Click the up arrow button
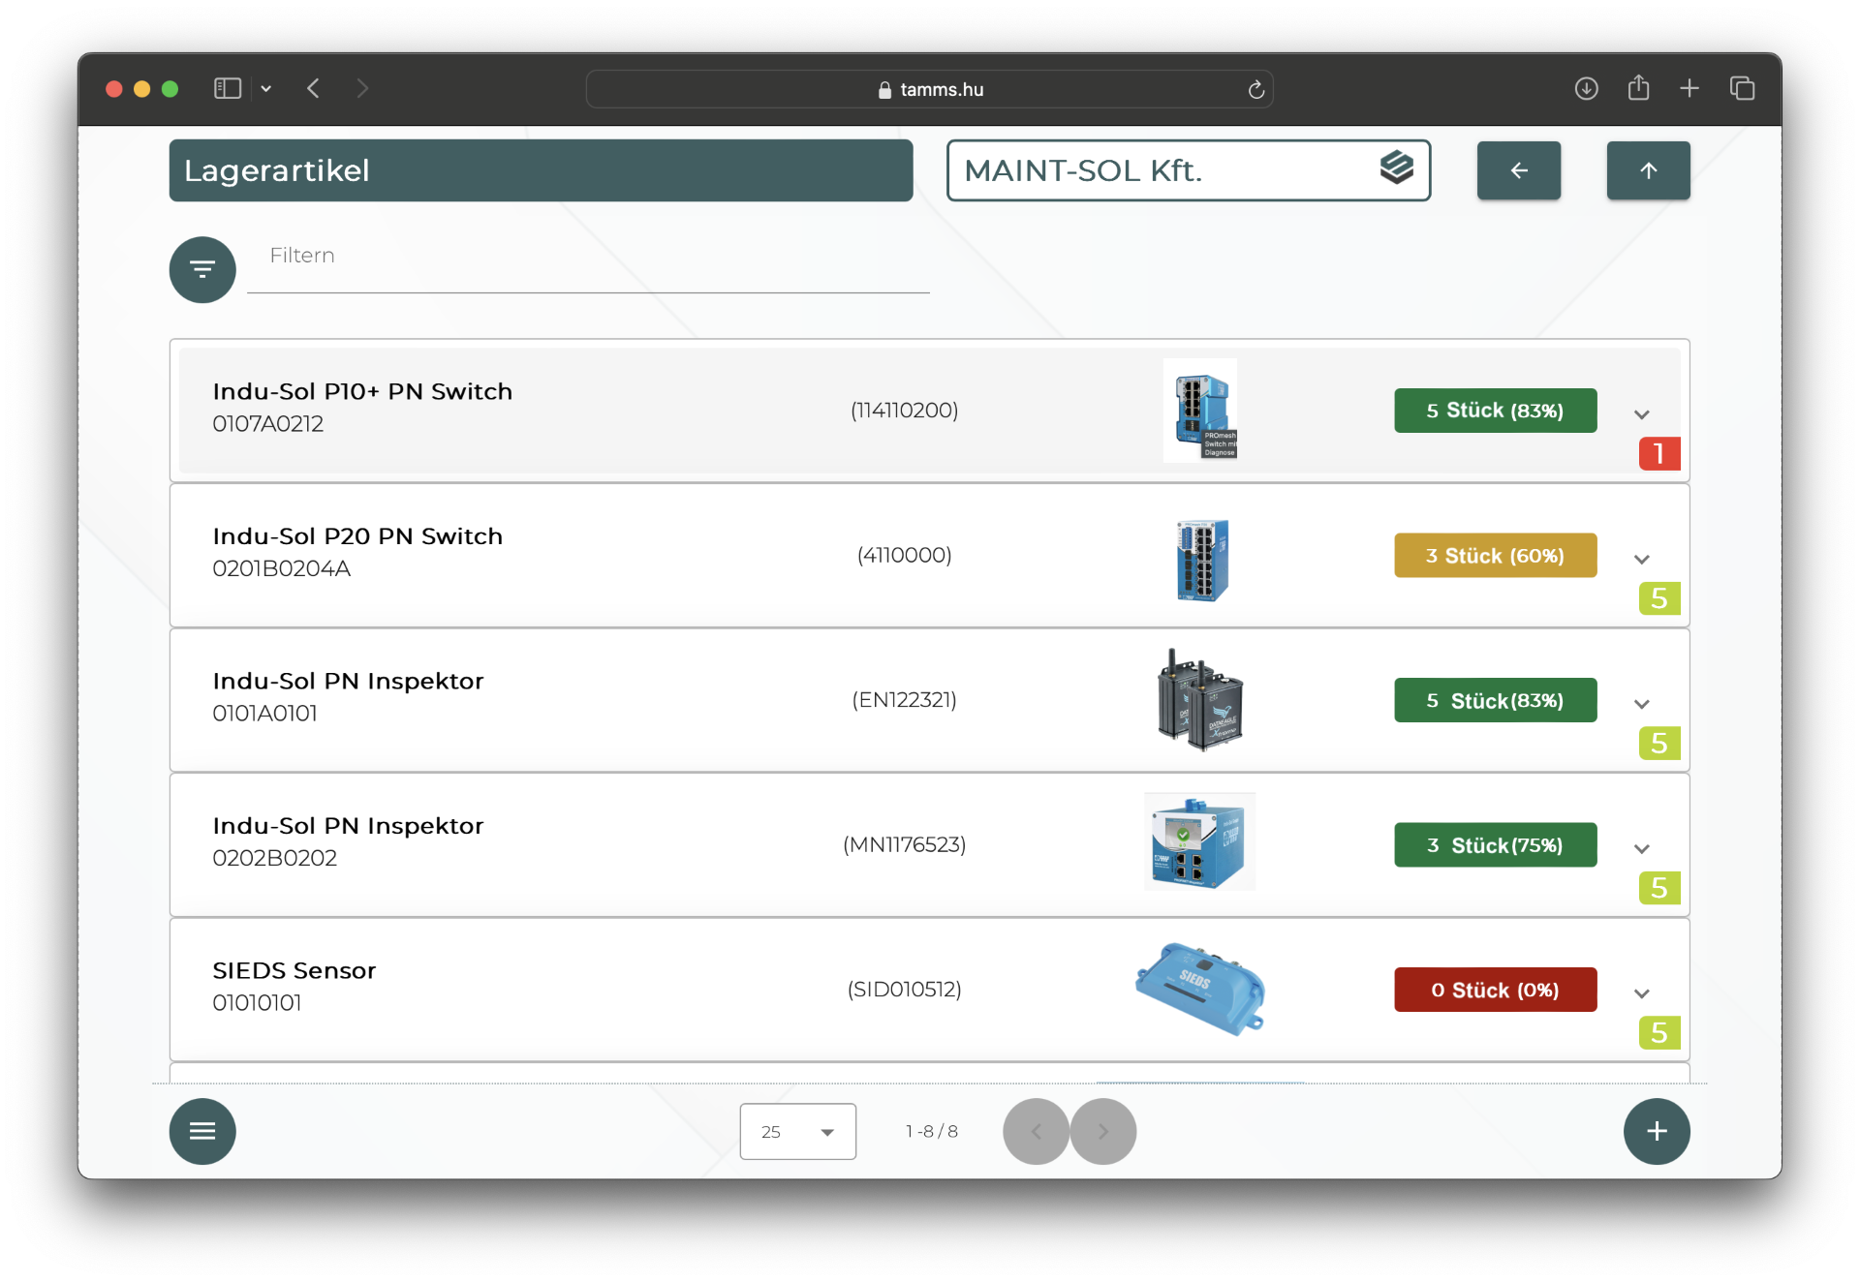 point(1648,170)
